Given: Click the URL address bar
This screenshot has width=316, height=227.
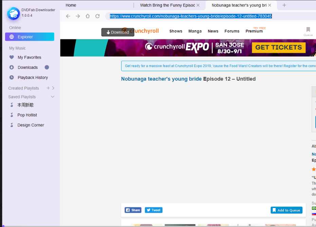Looking at the screenshot, I should point(210,16).
